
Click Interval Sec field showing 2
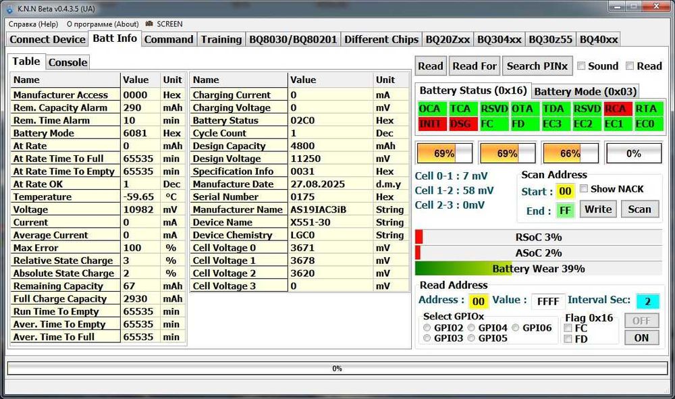(x=647, y=301)
